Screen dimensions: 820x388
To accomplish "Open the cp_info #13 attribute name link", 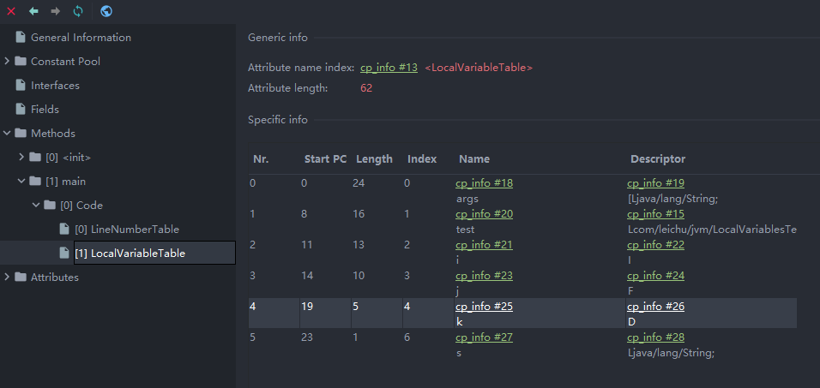I will [389, 68].
